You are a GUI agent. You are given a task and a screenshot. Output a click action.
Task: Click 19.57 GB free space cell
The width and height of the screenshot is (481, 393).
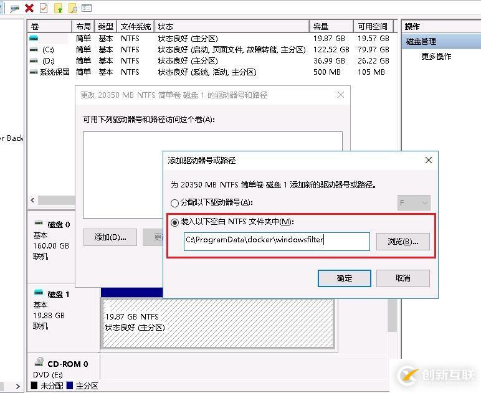(373, 39)
